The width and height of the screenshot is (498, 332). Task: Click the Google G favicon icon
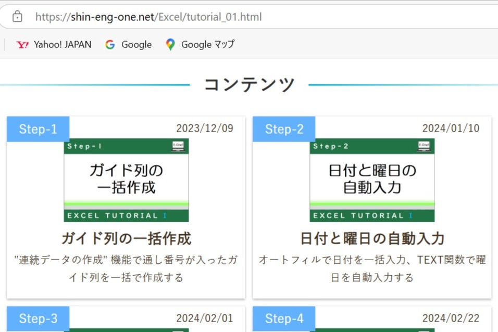(x=110, y=44)
